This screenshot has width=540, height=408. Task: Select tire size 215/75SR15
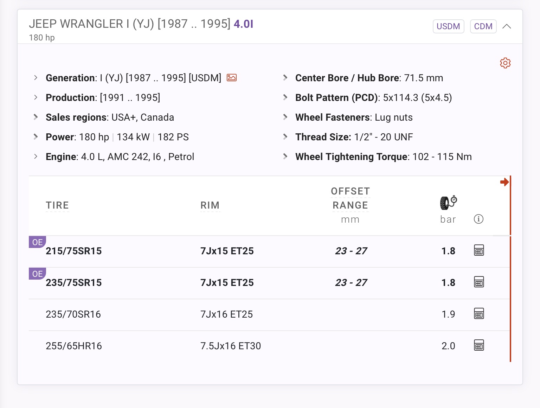click(74, 251)
